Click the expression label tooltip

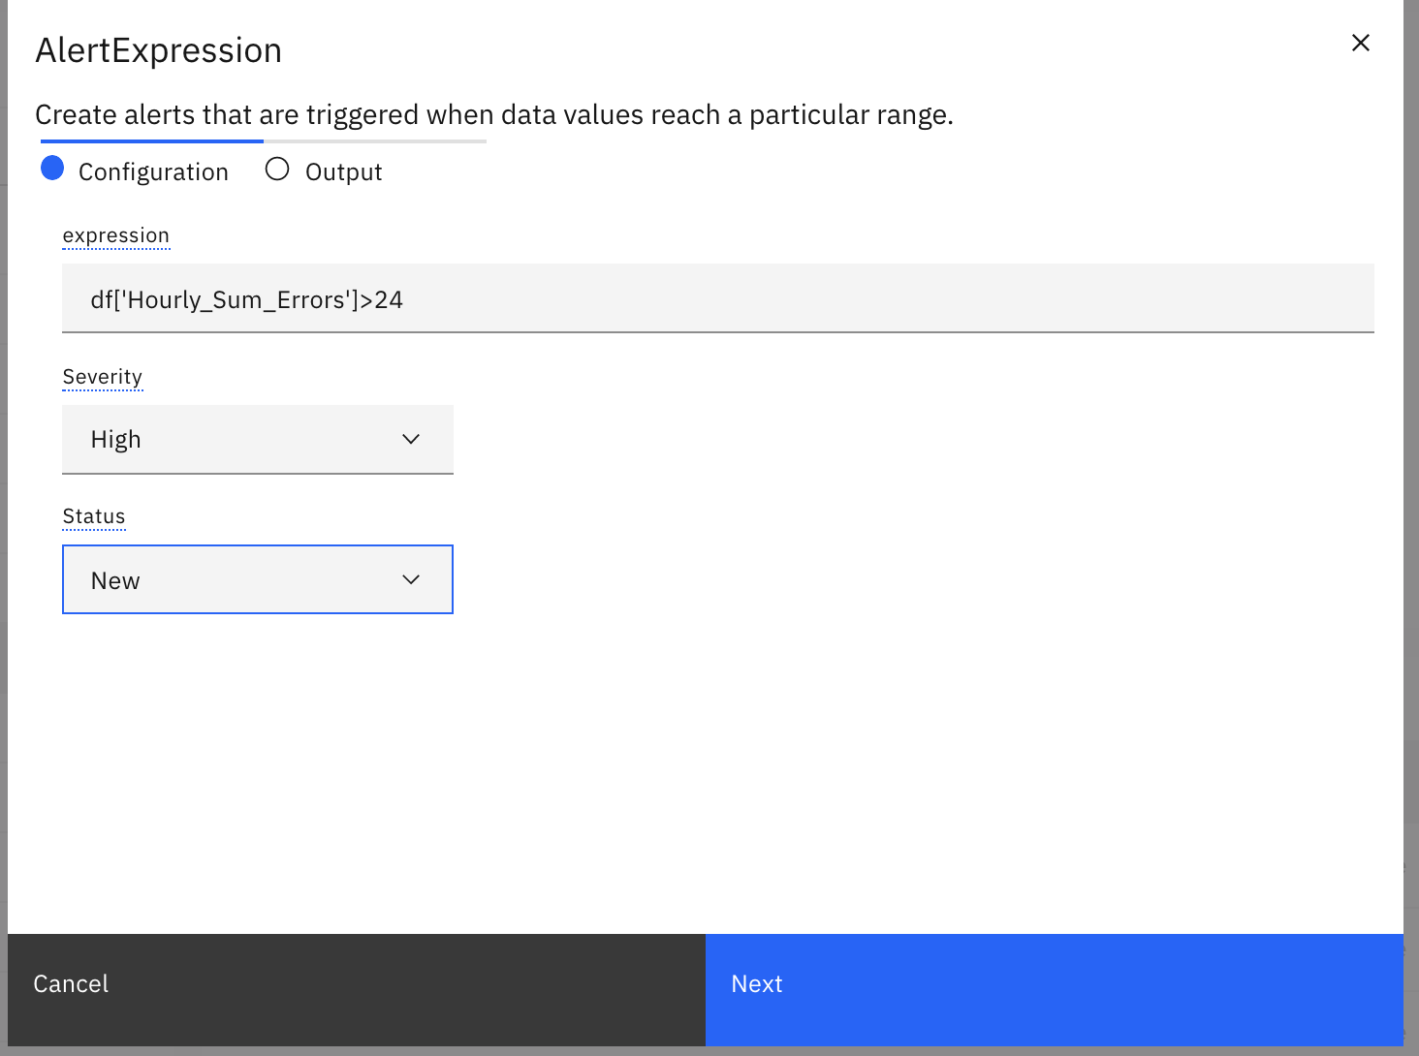116,235
